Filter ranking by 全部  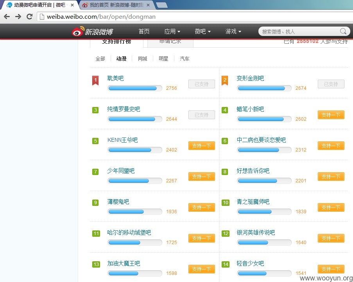(x=100, y=59)
